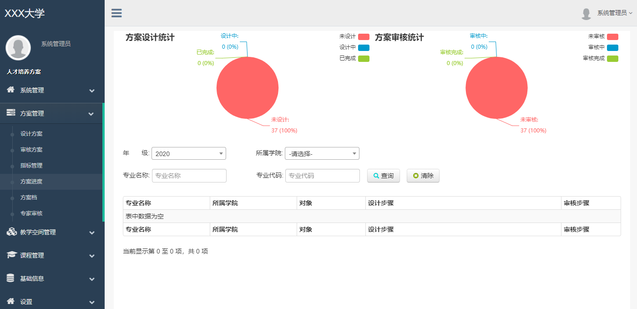637x309 pixels.
Task: Open 方案档 submenu item
Action: (29, 198)
